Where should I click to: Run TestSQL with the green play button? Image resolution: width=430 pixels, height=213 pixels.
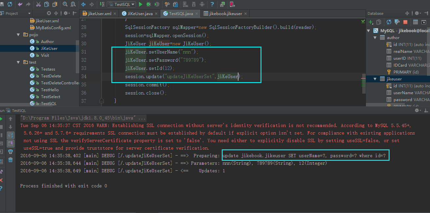(x=141, y=4)
